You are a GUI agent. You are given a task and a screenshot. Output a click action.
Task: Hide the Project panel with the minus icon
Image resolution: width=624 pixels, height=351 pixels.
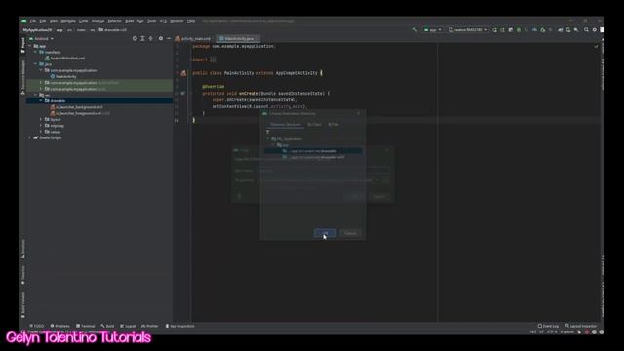click(x=169, y=39)
